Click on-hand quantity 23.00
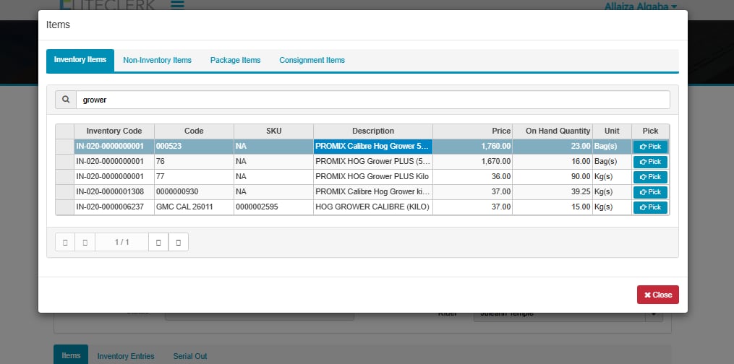The width and height of the screenshot is (734, 364). (552, 147)
